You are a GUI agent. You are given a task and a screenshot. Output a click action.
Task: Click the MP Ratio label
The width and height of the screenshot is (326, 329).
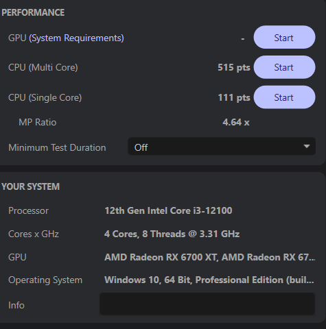pyautogui.click(x=38, y=122)
